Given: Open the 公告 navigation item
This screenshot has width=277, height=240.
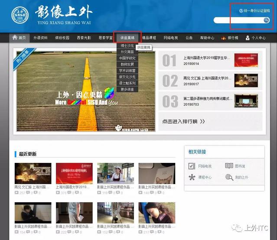Looking at the screenshot, I should [189, 38].
